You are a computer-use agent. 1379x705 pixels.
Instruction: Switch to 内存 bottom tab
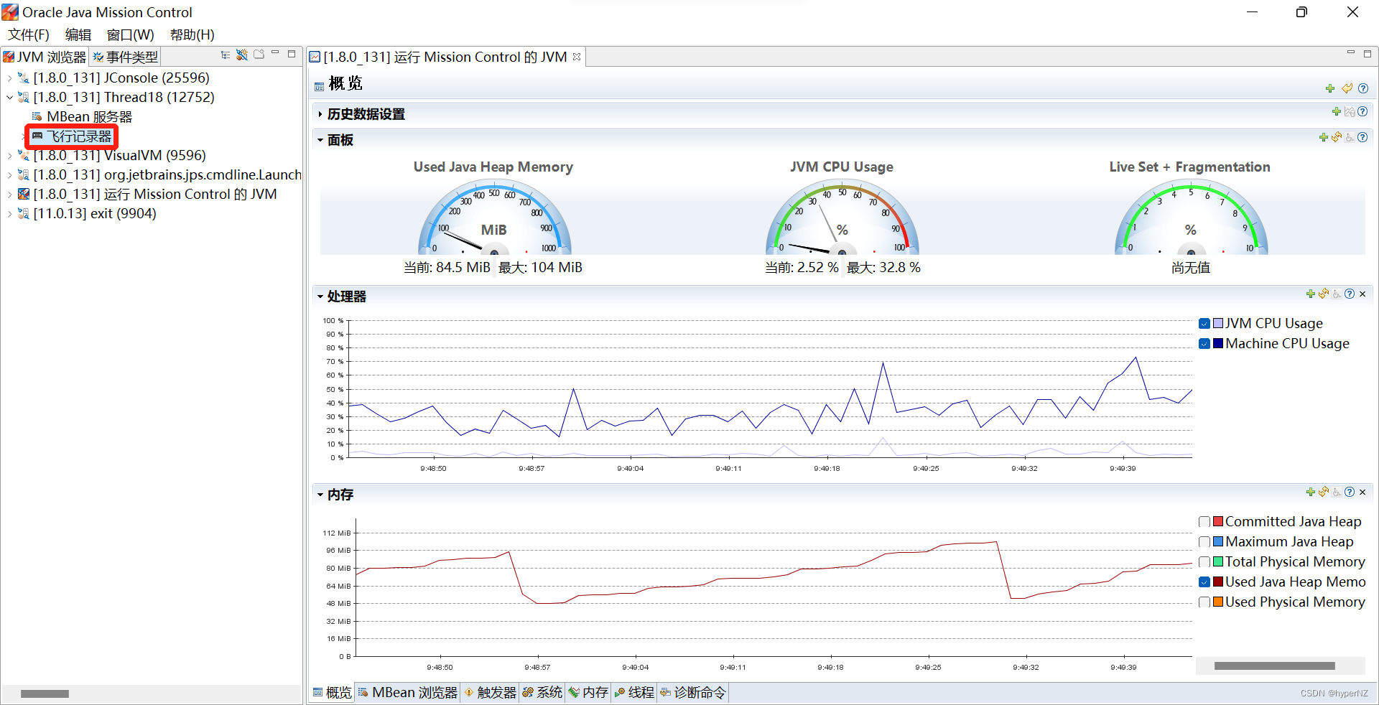(588, 693)
